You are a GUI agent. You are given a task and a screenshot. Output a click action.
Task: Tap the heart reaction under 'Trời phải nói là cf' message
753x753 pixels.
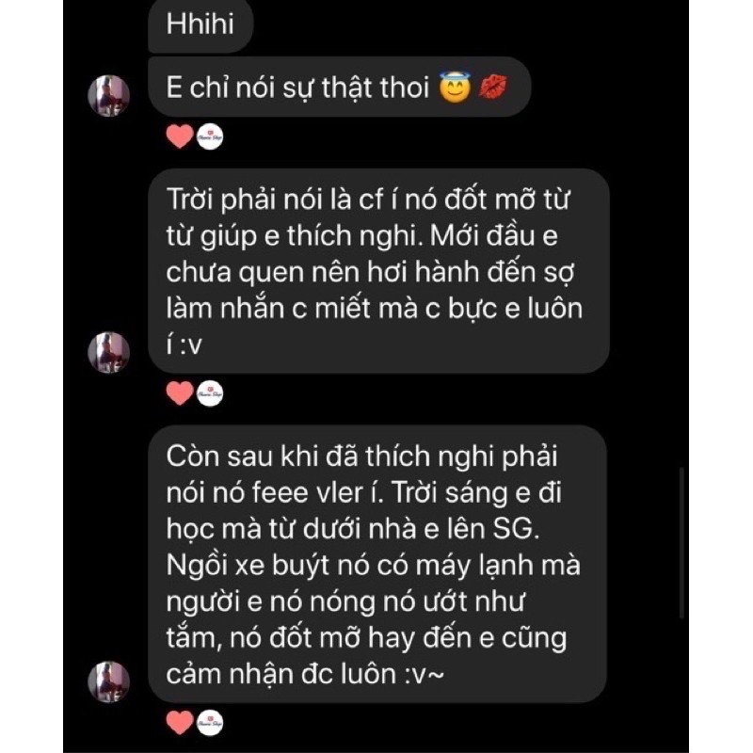(180, 393)
